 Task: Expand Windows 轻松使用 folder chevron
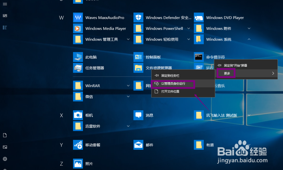pyautogui.click(x=188, y=39)
